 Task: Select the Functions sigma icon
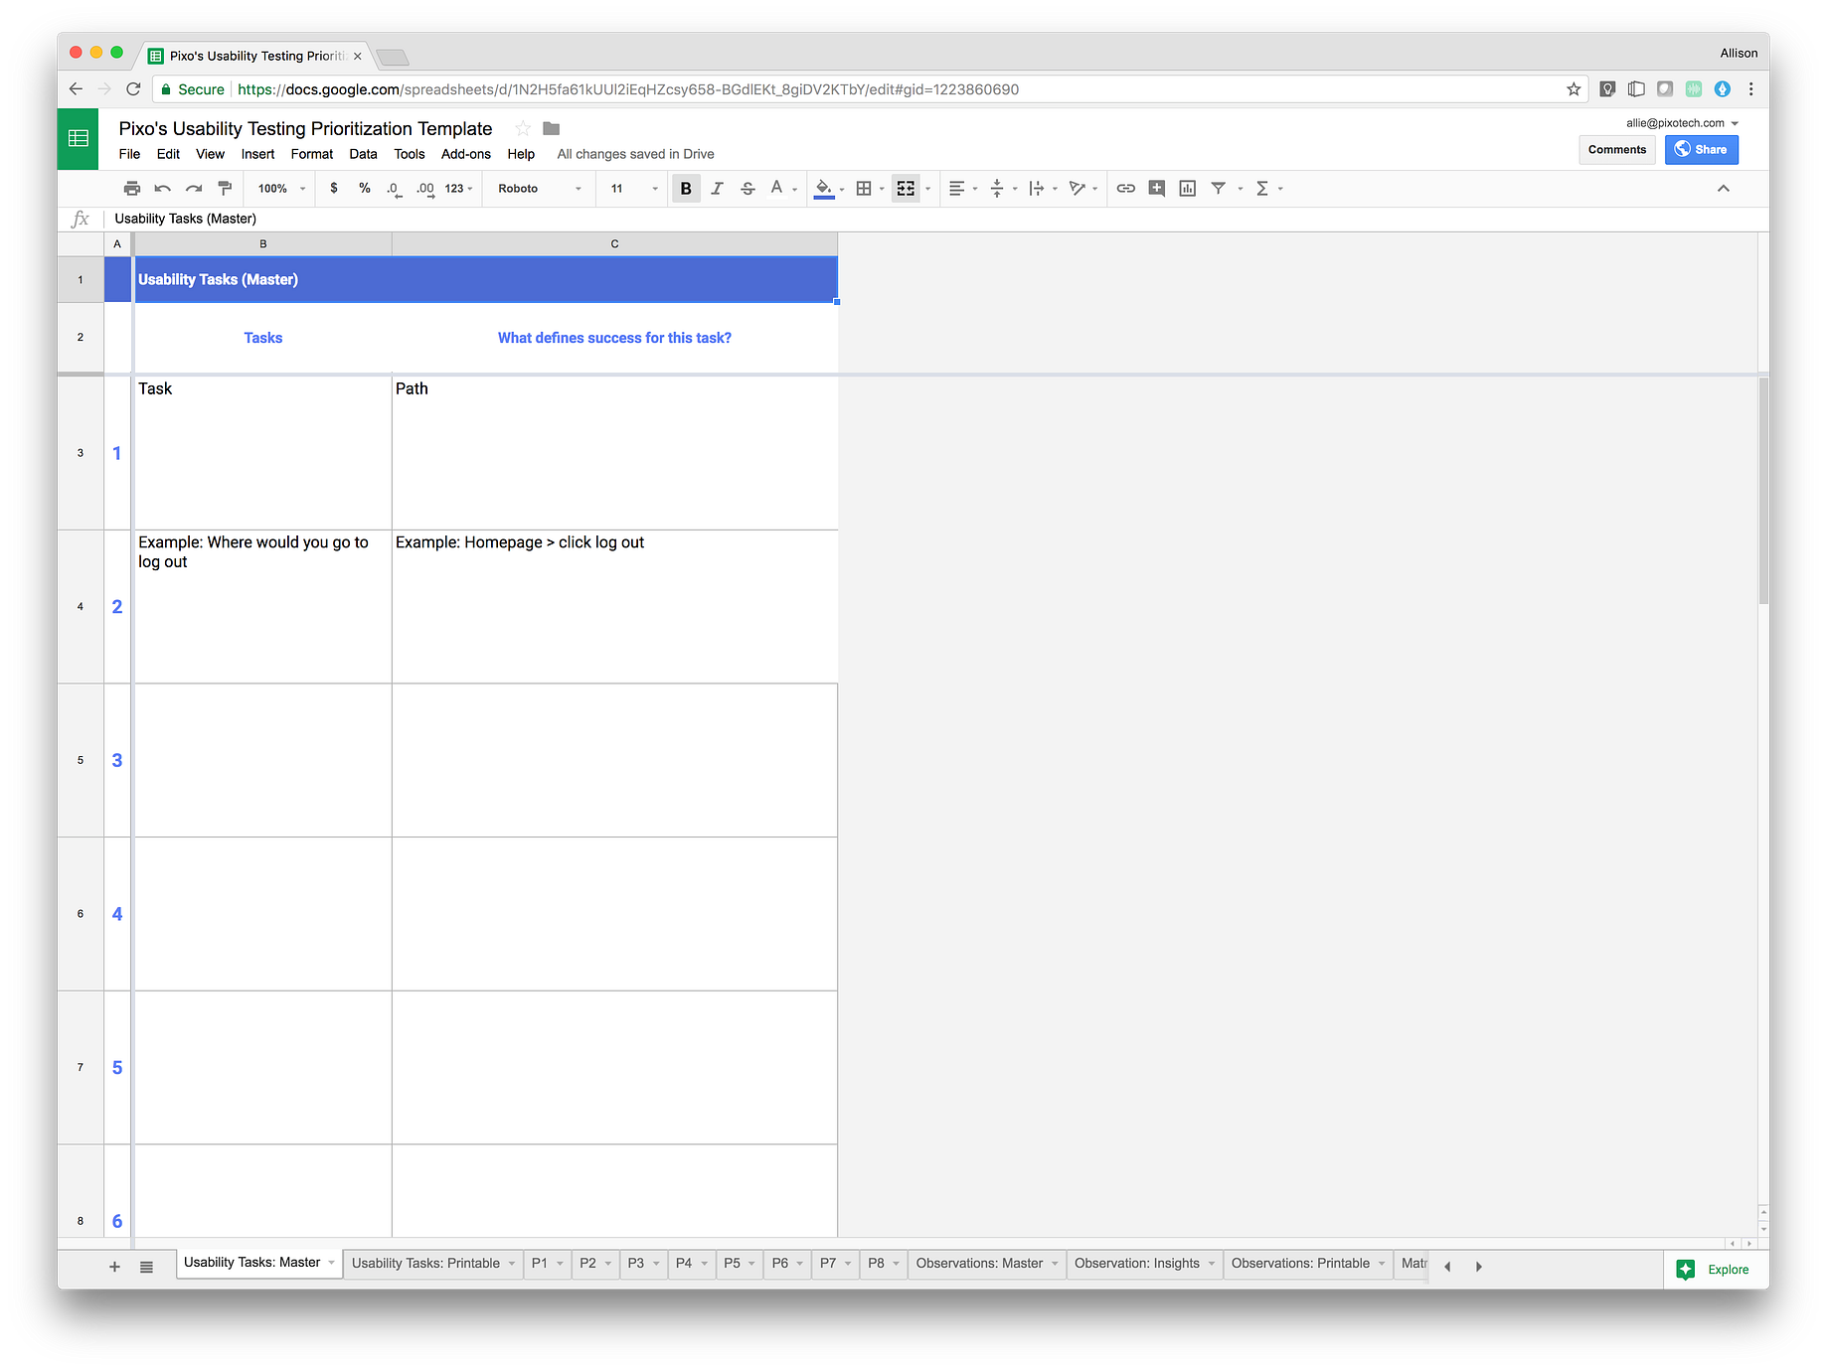point(1263,188)
